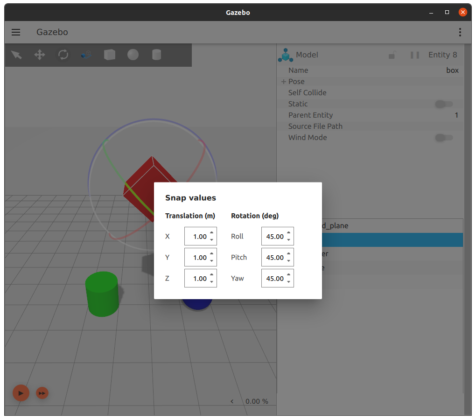Increase the Roll snap value

click(289, 233)
